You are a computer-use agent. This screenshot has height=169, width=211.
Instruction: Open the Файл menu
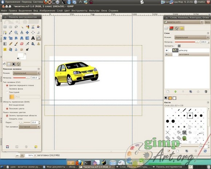4,11
